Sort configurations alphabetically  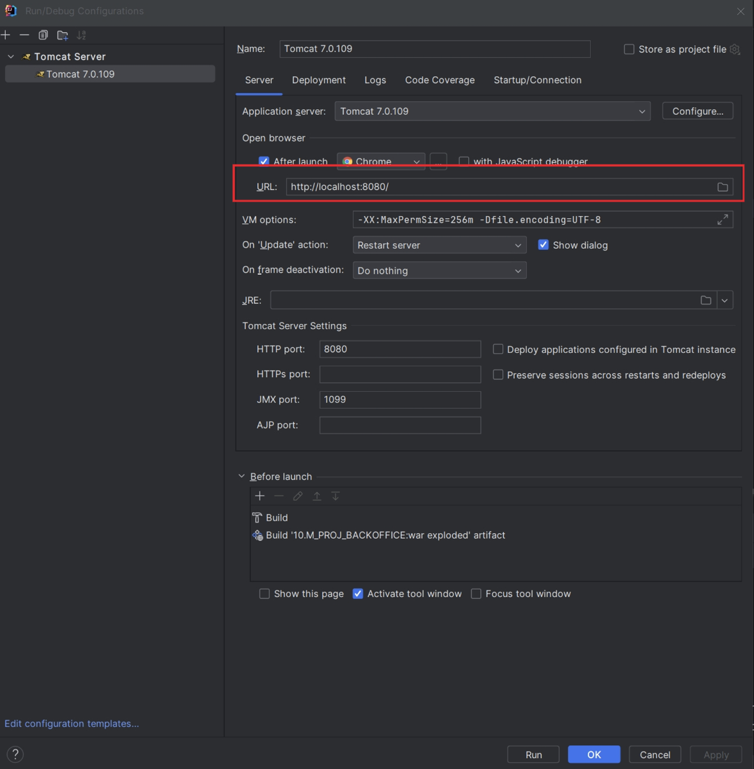coord(81,35)
